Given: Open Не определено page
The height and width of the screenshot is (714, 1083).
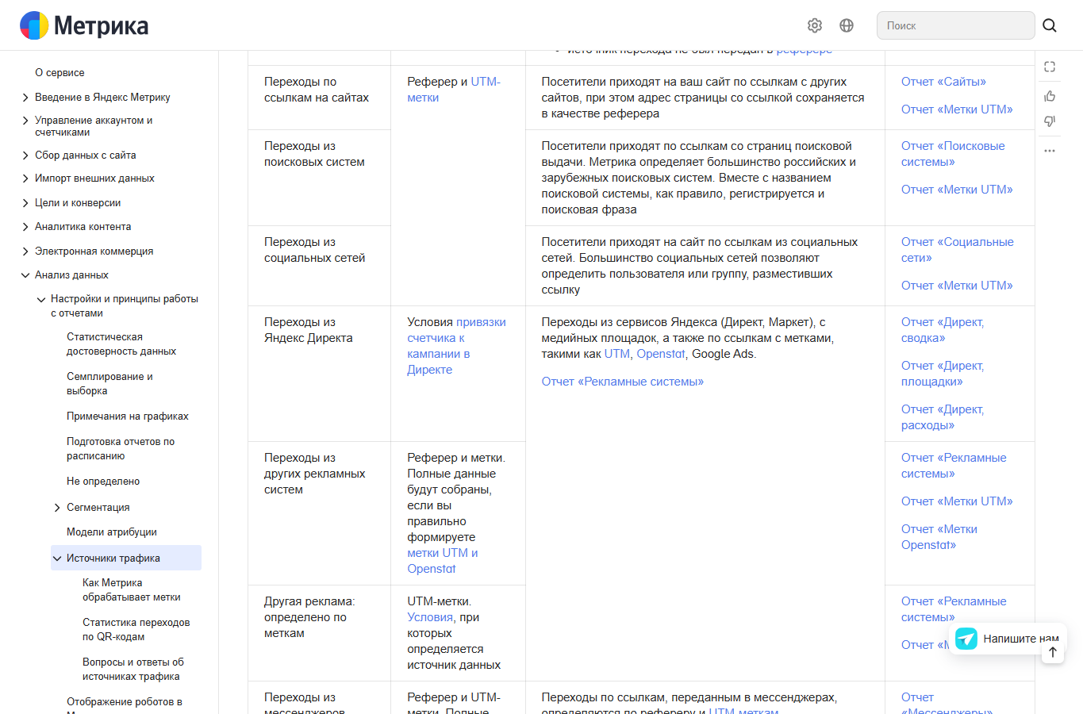Looking at the screenshot, I should (x=103, y=482).
